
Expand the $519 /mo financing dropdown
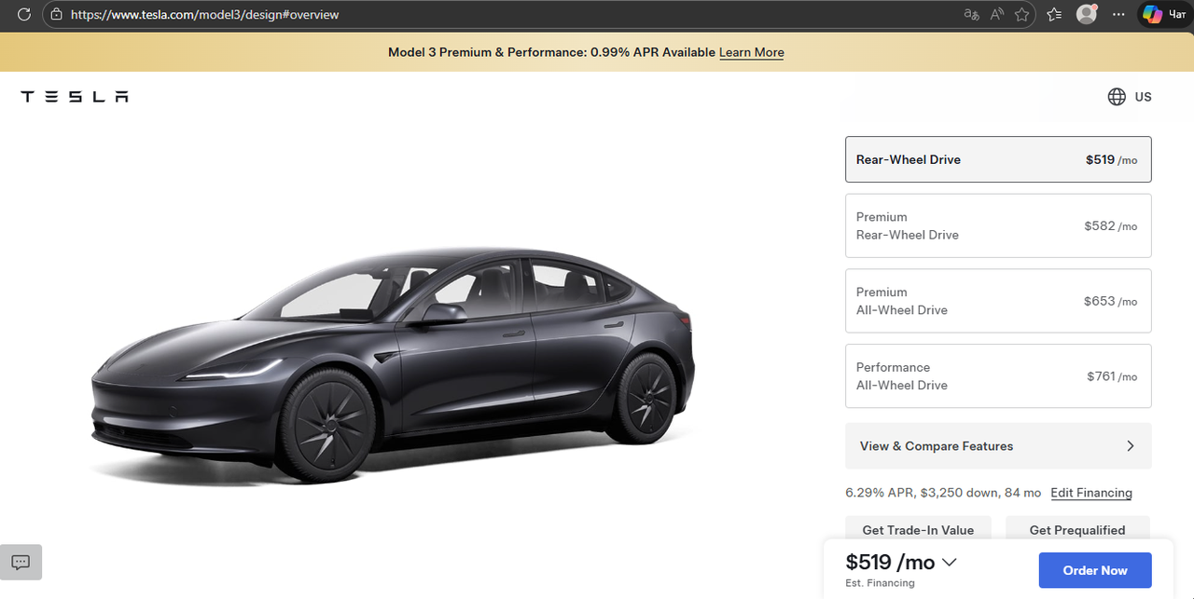coord(950,562)
